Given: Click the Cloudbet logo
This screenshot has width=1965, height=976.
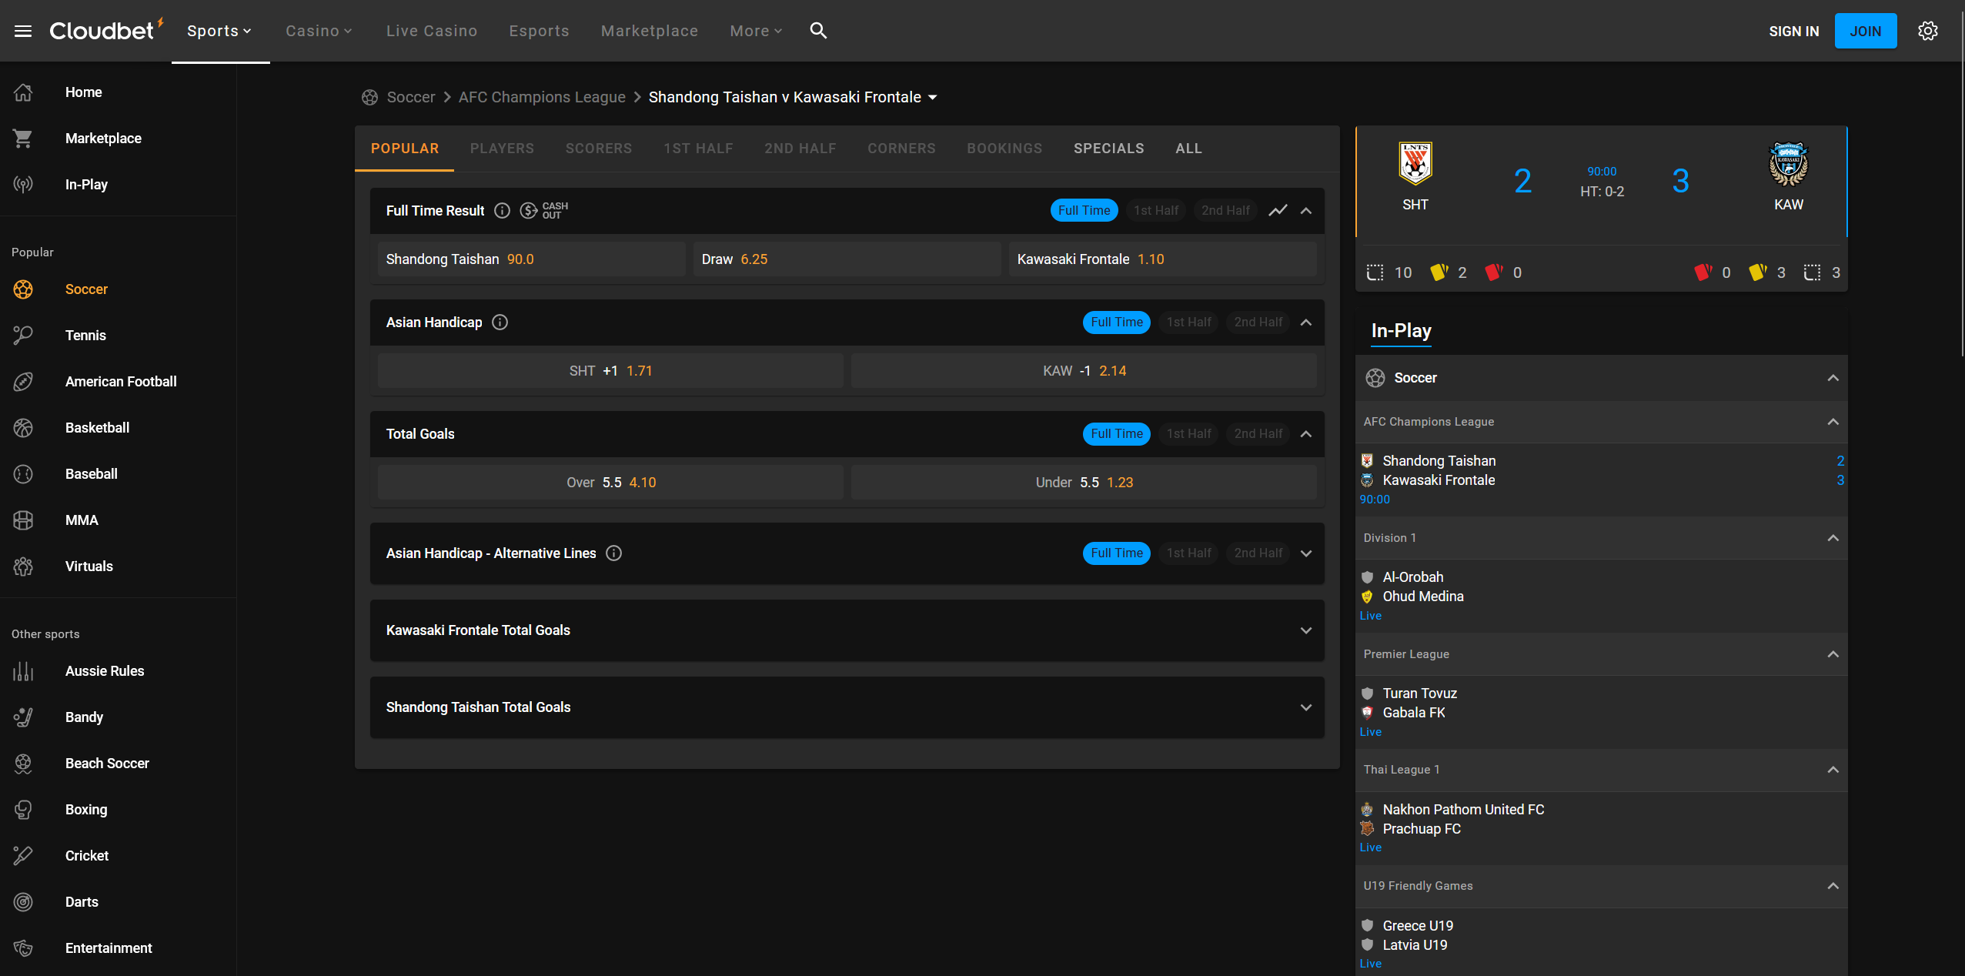Looking at the screenshot, I should (106, 30).
